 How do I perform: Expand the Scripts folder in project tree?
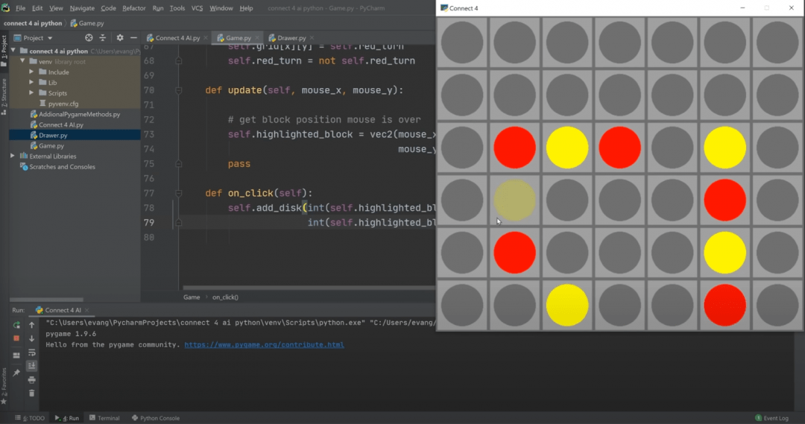point(32,93)
